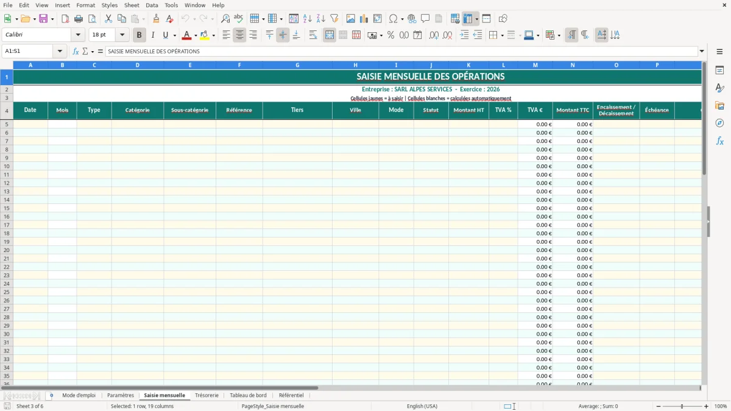Insert a hyperlink
The height and width of the screenshot is (411, 731).
click(x=412, y=19)
